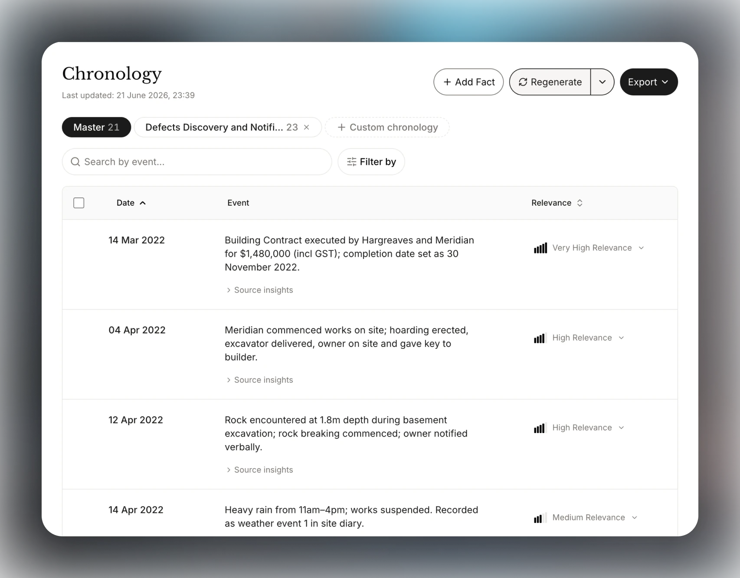Click the Rock encountered at 1.8m event text

point(346,433)
